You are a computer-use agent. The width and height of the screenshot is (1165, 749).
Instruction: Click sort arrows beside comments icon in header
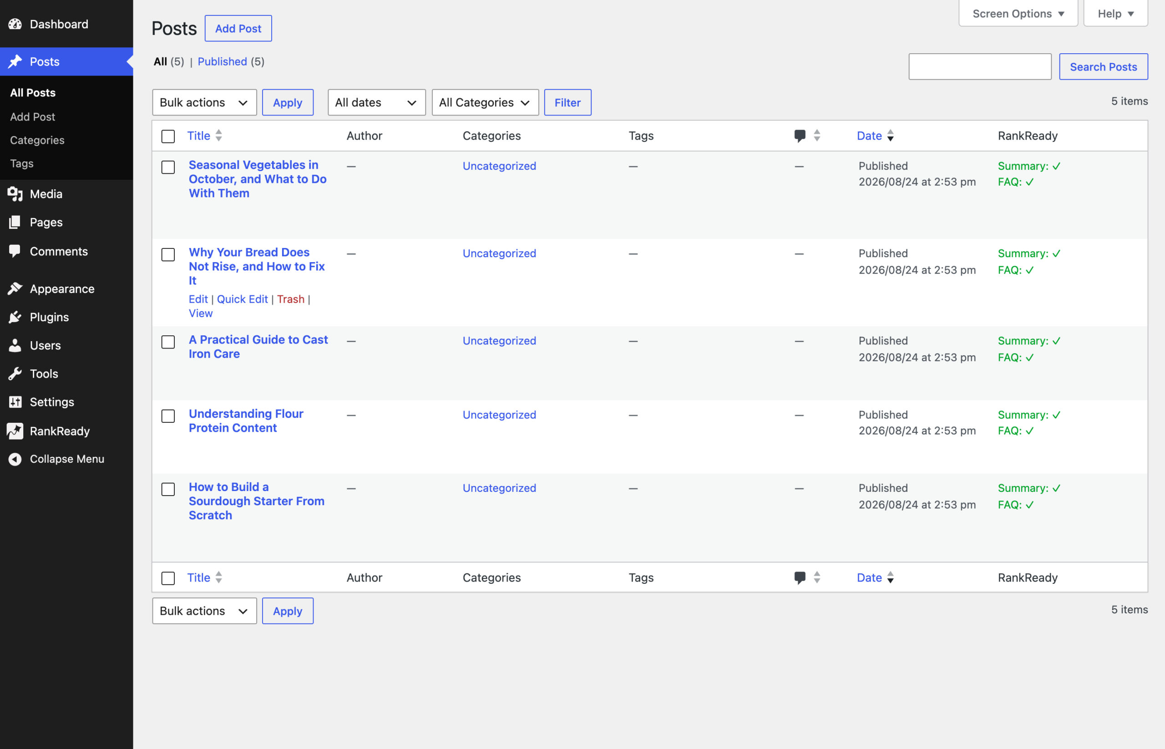pyautogui.click(x=817, y=135)
